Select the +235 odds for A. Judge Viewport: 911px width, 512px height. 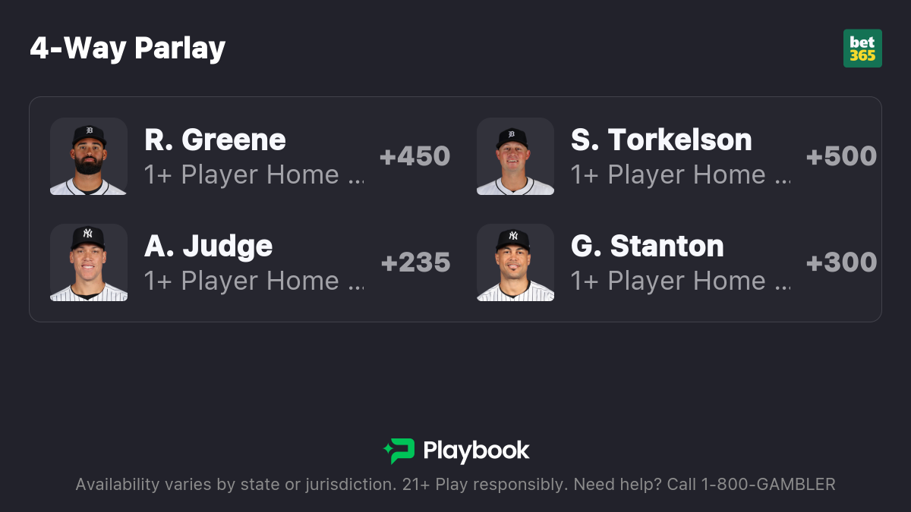415,262
